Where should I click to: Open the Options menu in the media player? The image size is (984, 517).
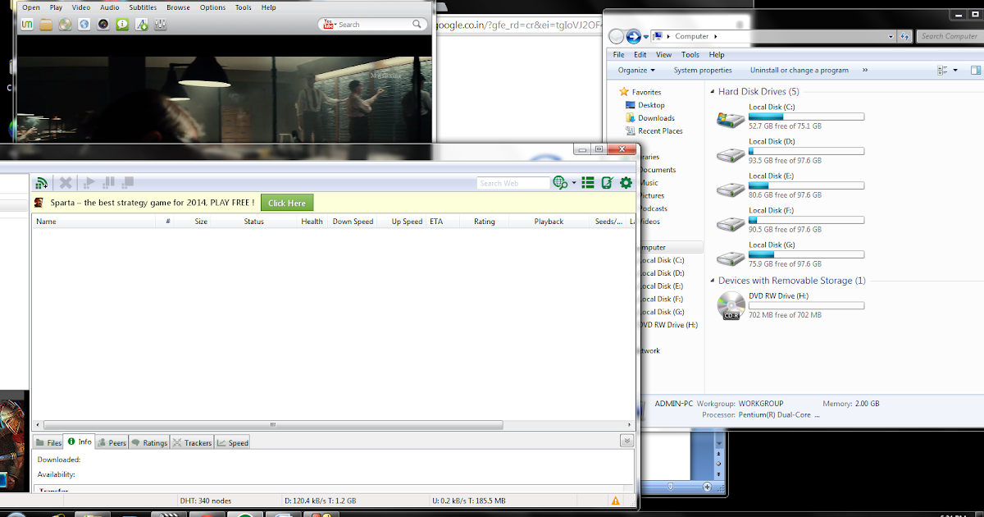point(212,7)
